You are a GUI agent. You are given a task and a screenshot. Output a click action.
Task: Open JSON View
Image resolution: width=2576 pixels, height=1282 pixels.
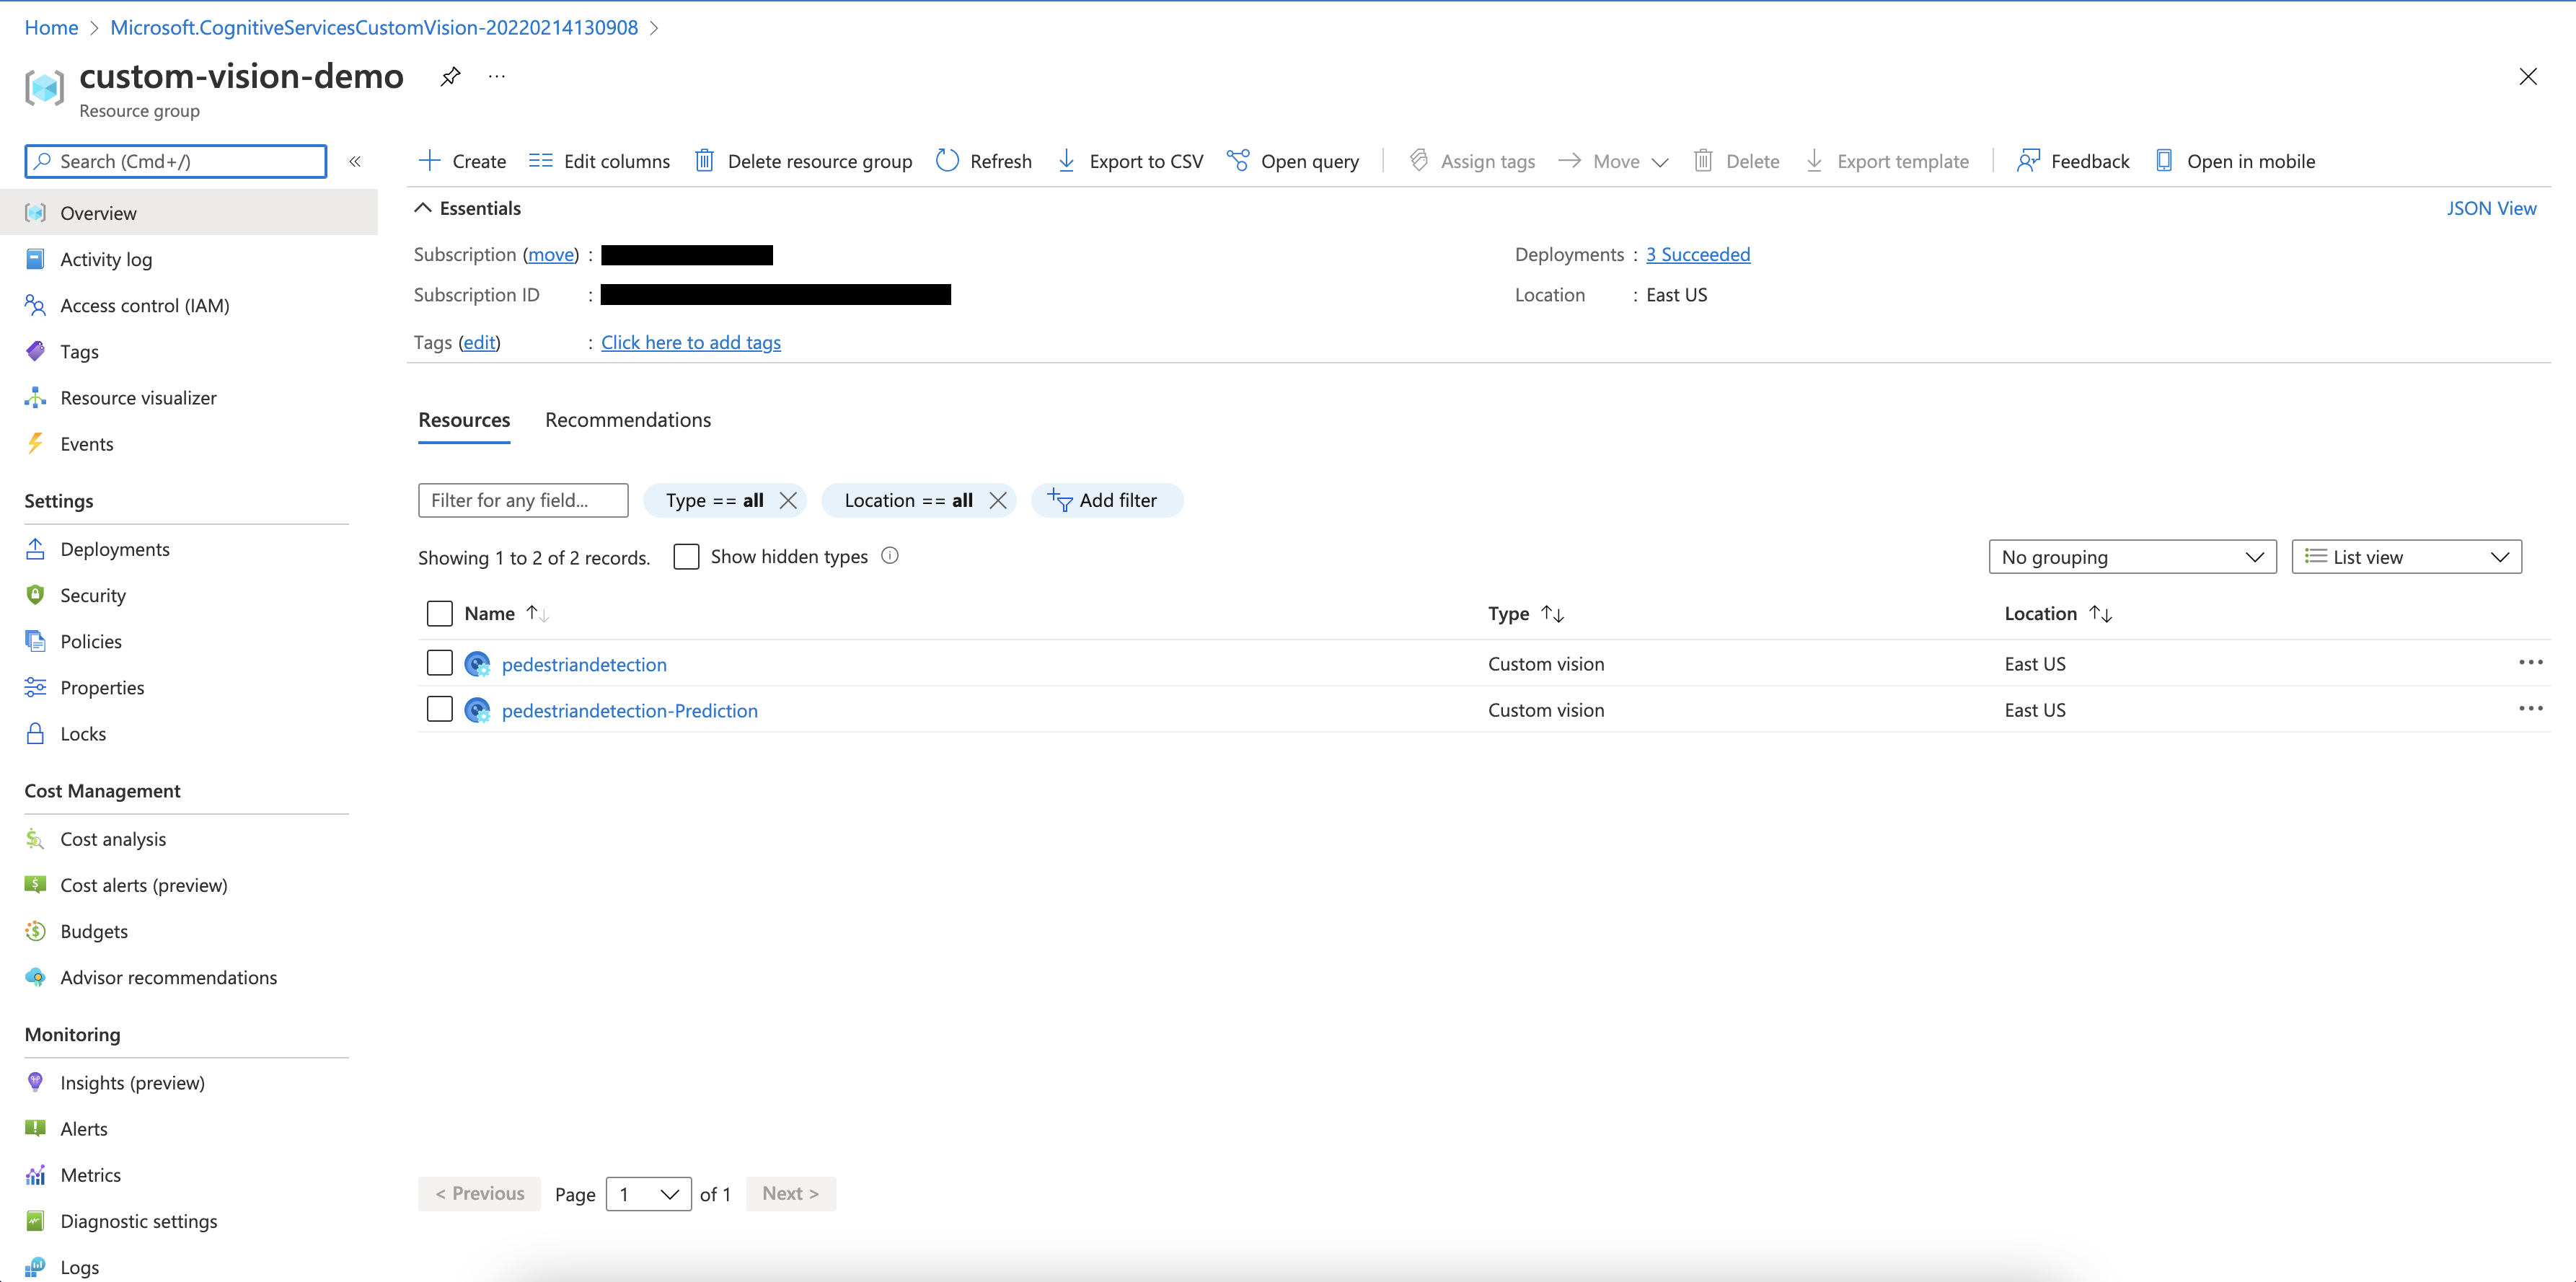2491,208
